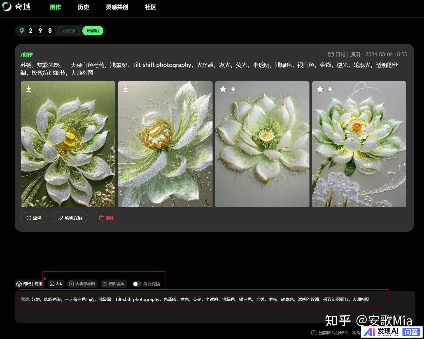Download the first lotus image

point(29,89)
